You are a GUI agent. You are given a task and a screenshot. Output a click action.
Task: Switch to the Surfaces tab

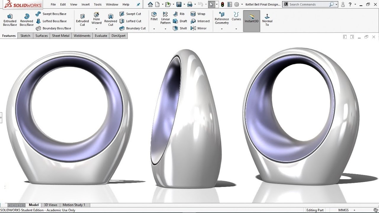point(41,36)
